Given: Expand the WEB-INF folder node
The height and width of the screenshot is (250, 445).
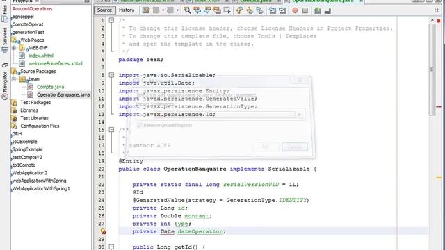Looking at the screenshot, I should tap(14, 48).
